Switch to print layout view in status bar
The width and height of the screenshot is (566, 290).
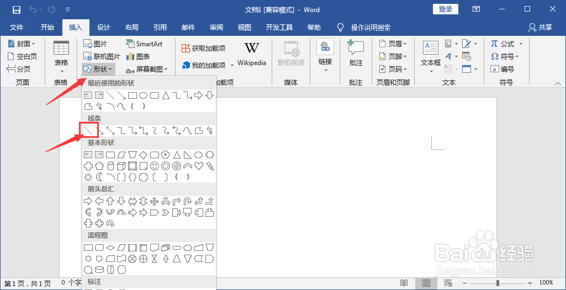point(426,283)
